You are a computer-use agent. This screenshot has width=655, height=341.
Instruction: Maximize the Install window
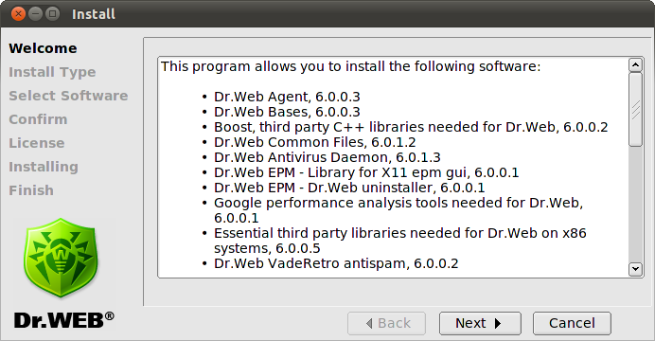(52, 14)
